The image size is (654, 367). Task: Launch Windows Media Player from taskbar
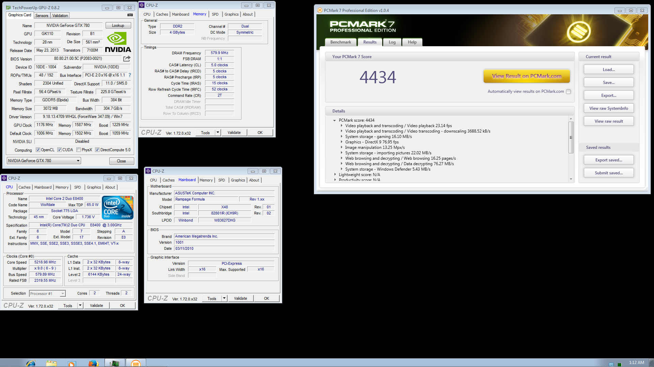(72, 363)
